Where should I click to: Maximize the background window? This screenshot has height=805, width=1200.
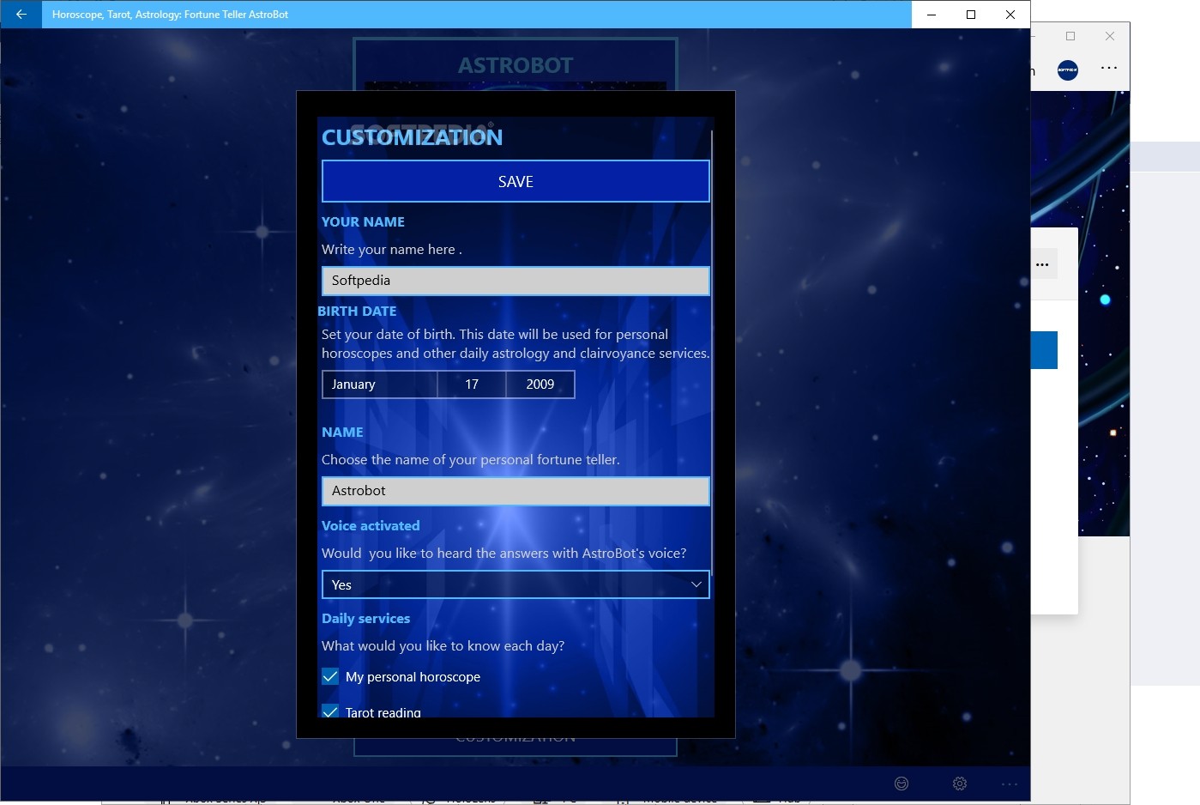coord(1070,36)
